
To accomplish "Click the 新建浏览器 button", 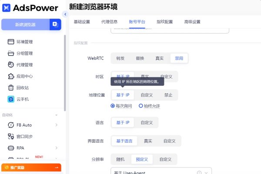I will click(x=26, y=24).
